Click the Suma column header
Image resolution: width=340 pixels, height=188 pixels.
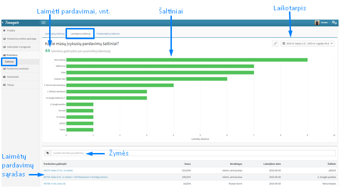[187, 164]
